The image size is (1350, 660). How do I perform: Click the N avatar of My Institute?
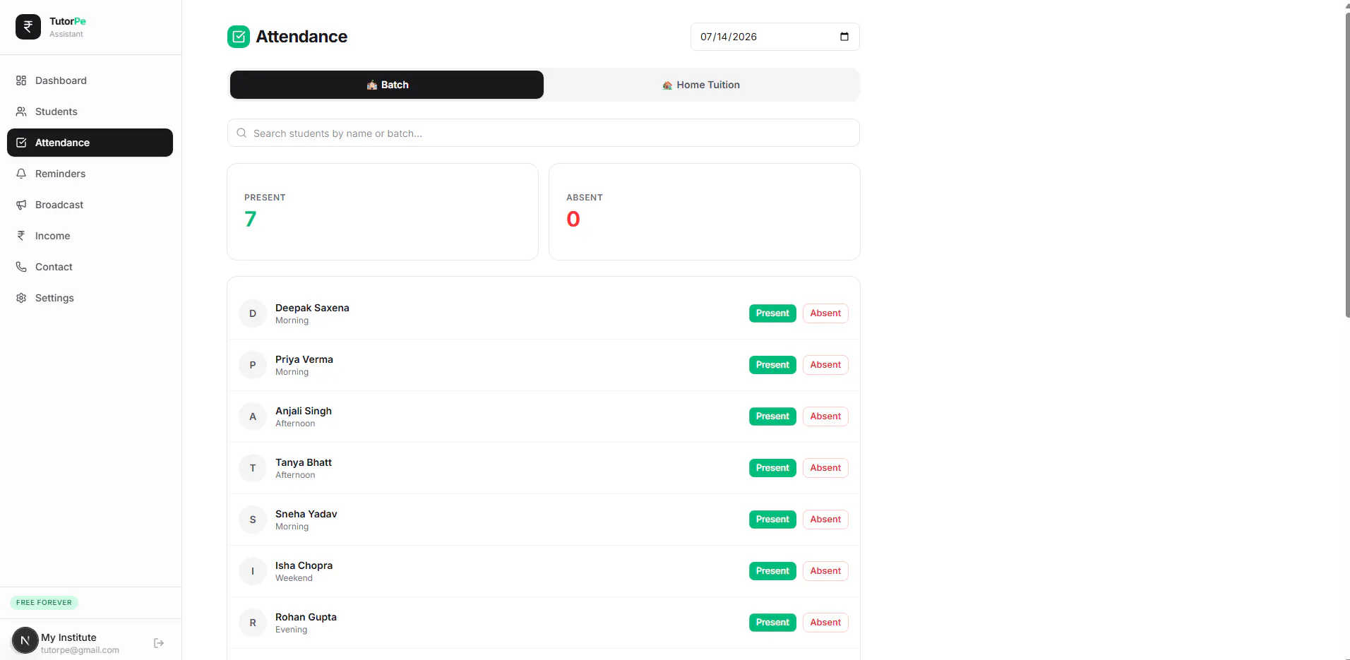click(25, 640)
